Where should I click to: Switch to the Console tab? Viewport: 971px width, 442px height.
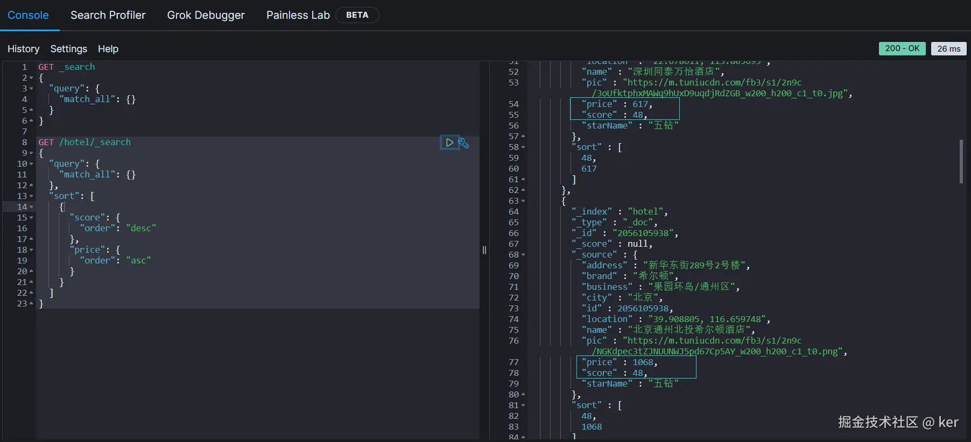28,15
